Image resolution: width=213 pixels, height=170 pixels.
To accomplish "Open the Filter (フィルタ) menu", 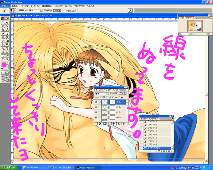I will tap(59, 6).
